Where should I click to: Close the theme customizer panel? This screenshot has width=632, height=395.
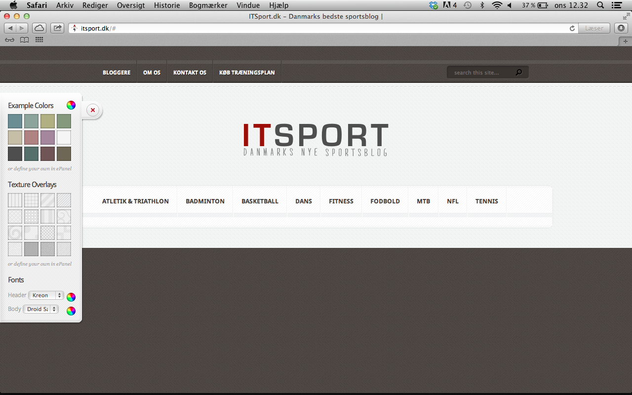[x=93, y=110]
